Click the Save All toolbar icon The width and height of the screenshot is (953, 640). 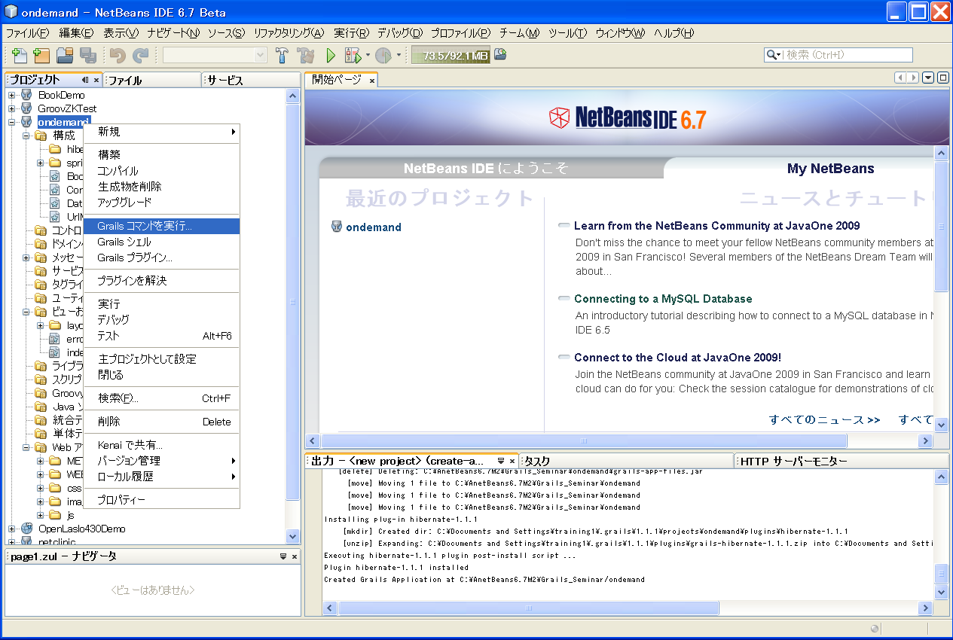[88, 55]
